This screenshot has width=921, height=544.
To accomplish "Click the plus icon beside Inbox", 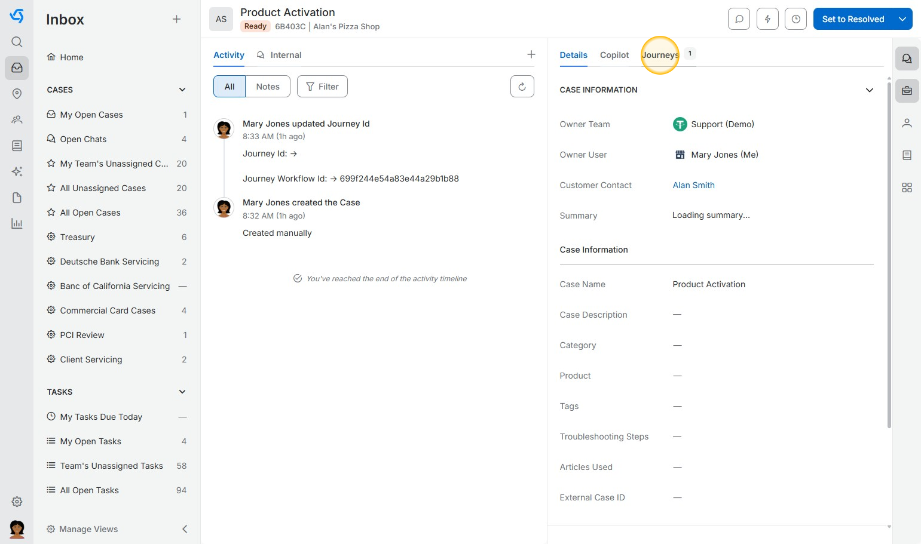I will pos(176,19).
